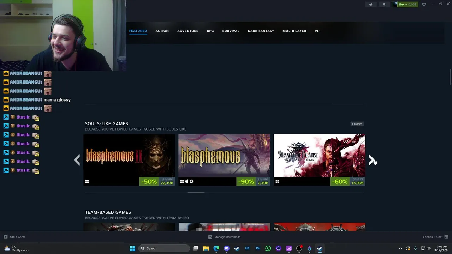
Task: Click the Rex profile avatar
Action: (x=395, y=4)
